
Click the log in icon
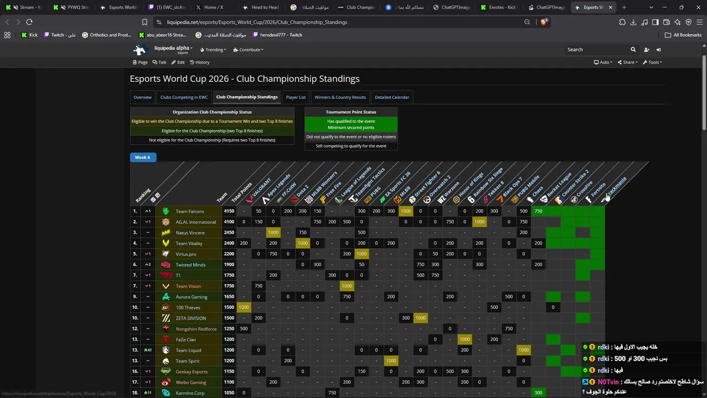[658, 50]
